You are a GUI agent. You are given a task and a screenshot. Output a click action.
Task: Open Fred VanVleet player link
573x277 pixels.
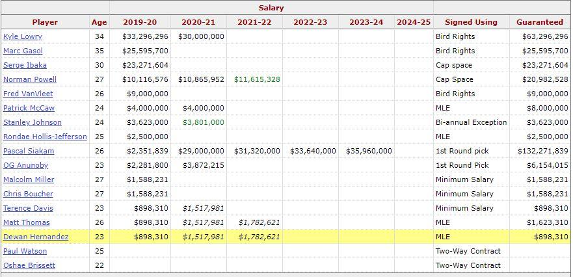(x=28, y=94)
